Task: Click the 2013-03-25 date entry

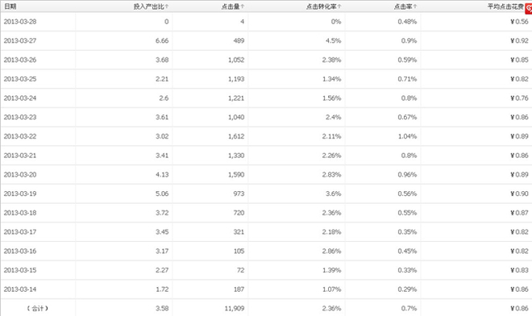Action: click(x=20, y=79)
